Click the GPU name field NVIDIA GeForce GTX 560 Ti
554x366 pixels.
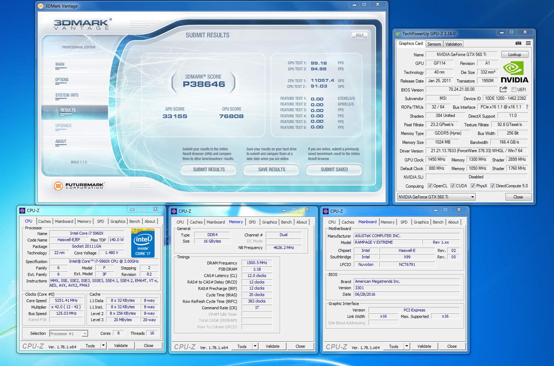click(x=461, y=55)
